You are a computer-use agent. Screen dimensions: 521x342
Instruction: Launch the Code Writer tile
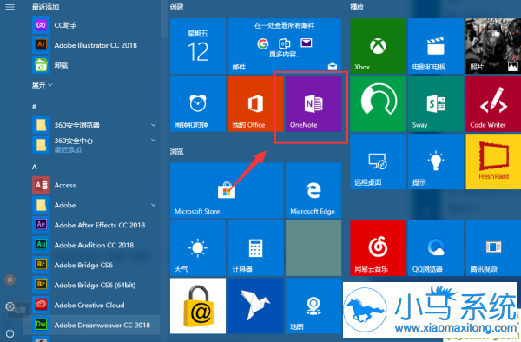coord(493,104)
